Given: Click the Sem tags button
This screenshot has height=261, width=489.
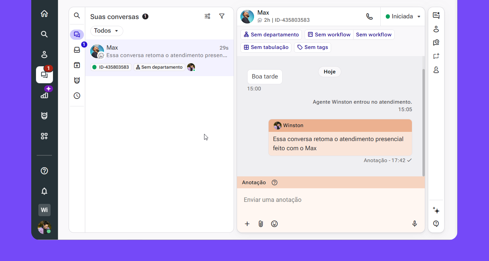Looking at the screenshot, I should click(x=312, y=47).
